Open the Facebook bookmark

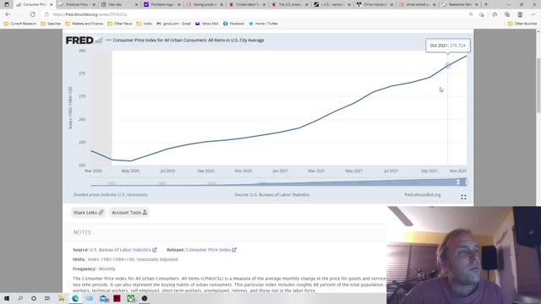coord(233,24)
